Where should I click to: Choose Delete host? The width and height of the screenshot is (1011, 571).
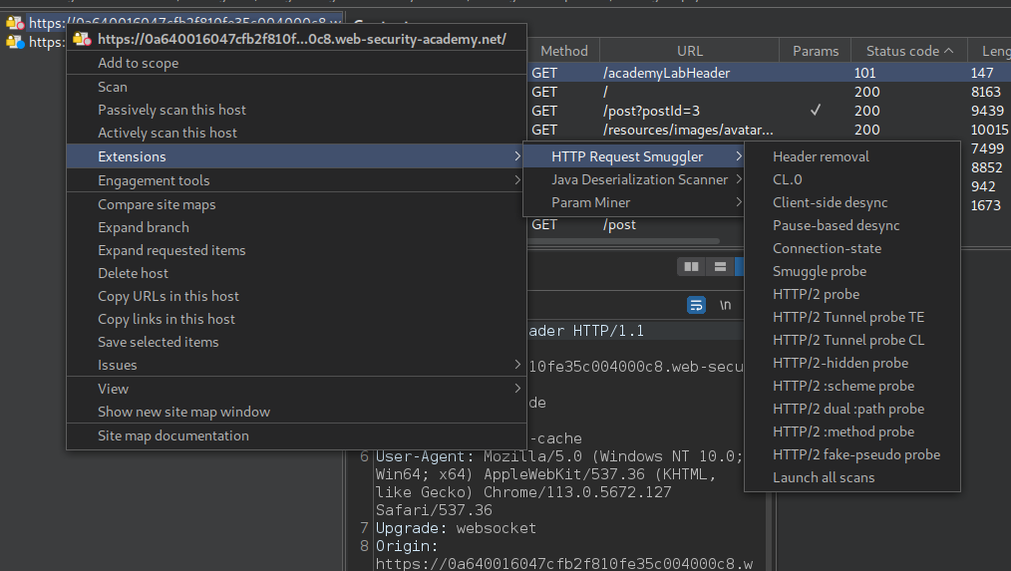tap(296, 273)
